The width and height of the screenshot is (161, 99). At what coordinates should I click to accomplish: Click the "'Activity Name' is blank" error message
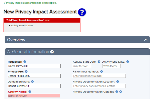pyautogui.click(x=22, y=26)
